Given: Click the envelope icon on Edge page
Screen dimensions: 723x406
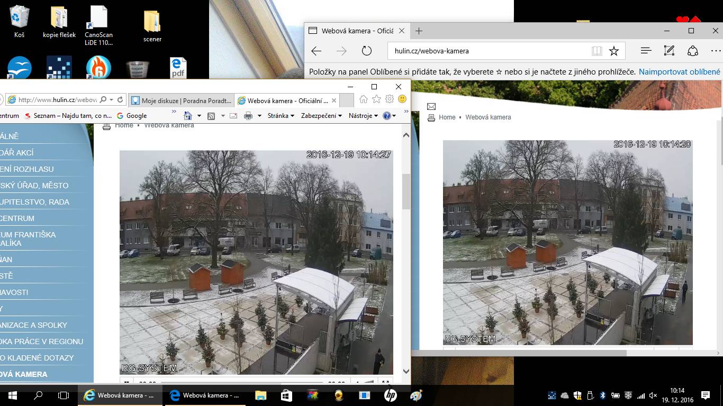Looking at the screenshot, I should 431,106.
